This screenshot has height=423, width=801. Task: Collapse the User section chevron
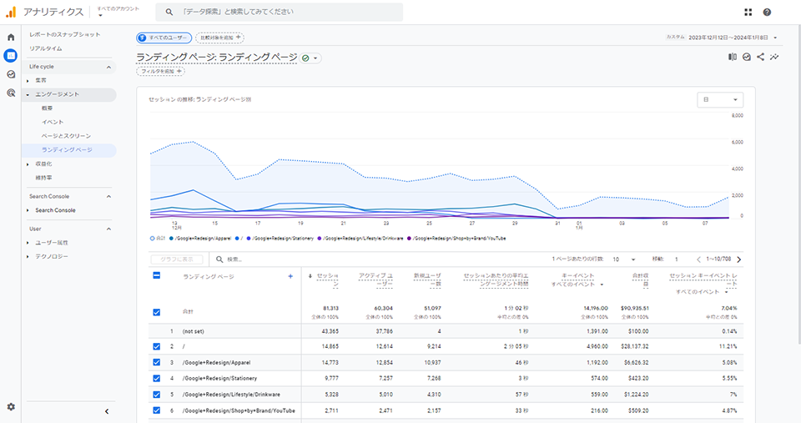[108, 229]
